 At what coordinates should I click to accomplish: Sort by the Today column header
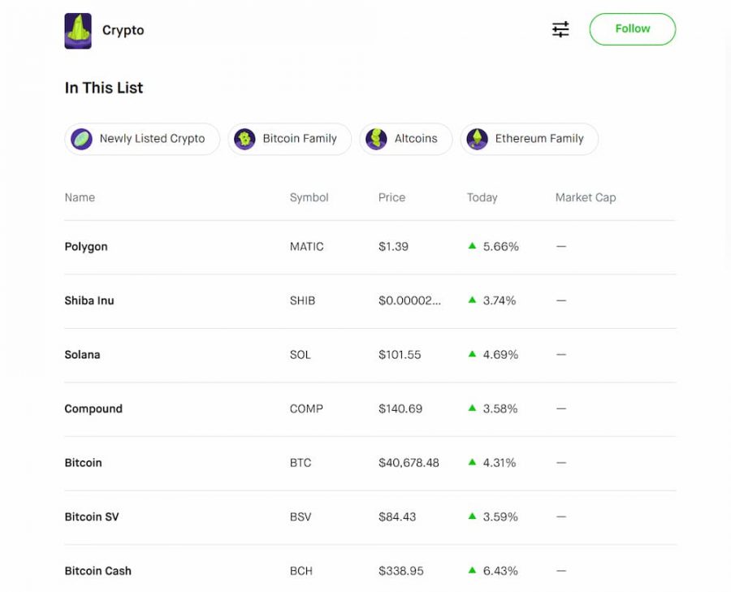(x=482, y=197)
